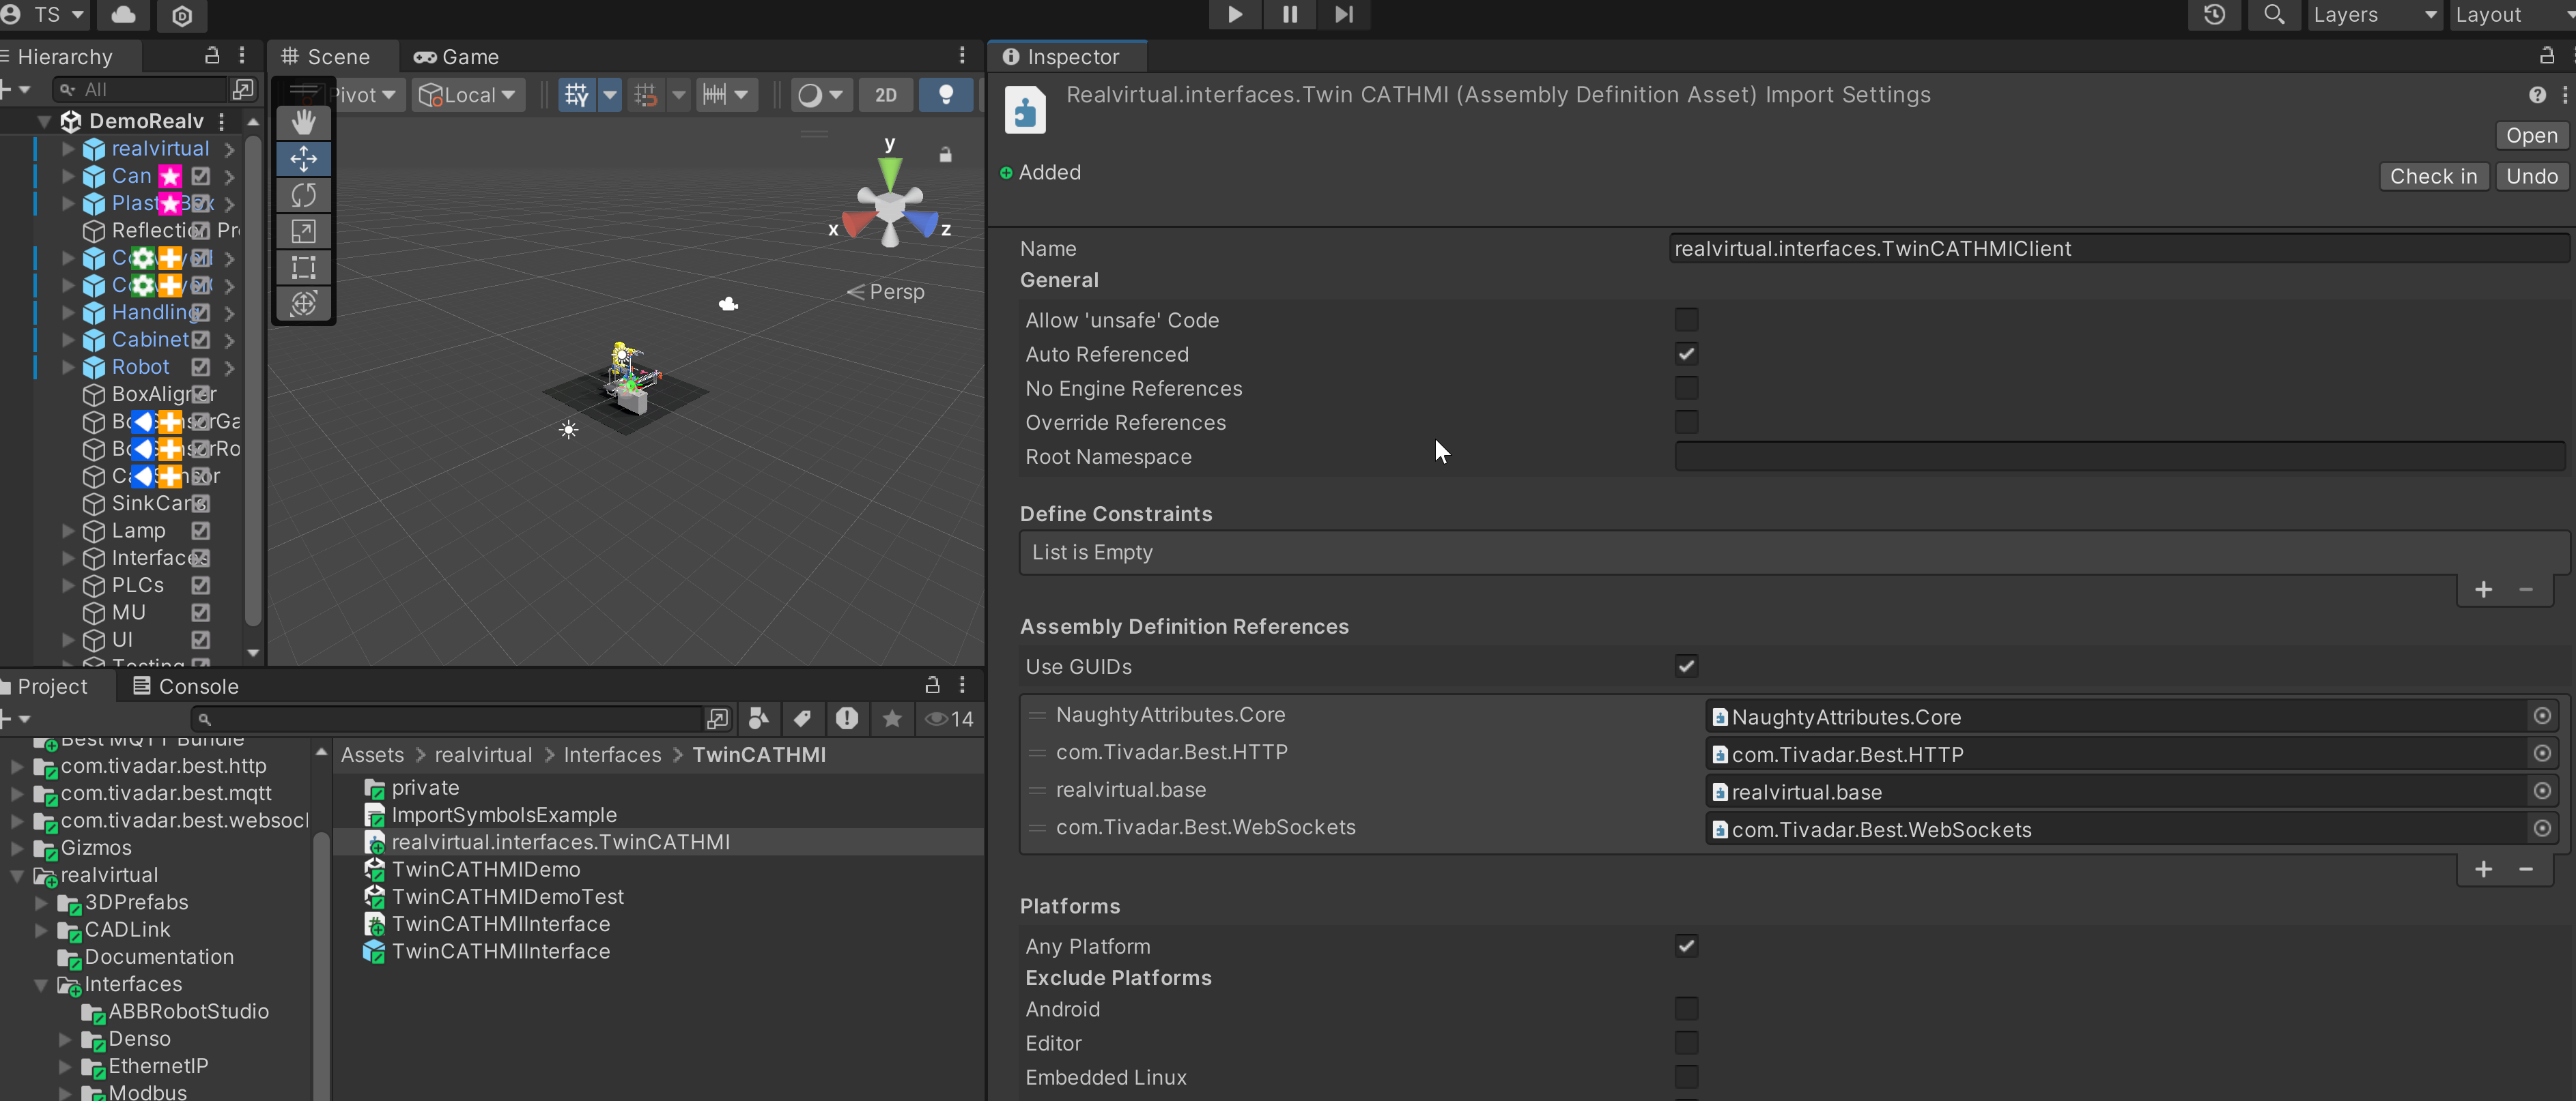This screenshot has height=1101, width=2576.
Task: Click the Root Namespace input field
Action: [2119, 456]
